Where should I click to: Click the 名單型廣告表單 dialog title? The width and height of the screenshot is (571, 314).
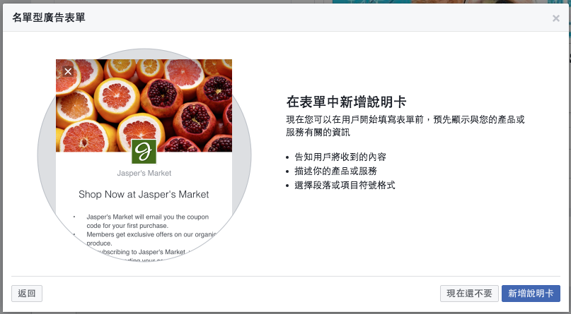pyautogui.click(x=49, y=18)
